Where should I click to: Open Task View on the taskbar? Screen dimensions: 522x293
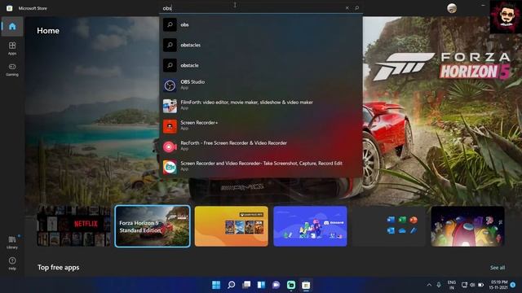[246, 285]
